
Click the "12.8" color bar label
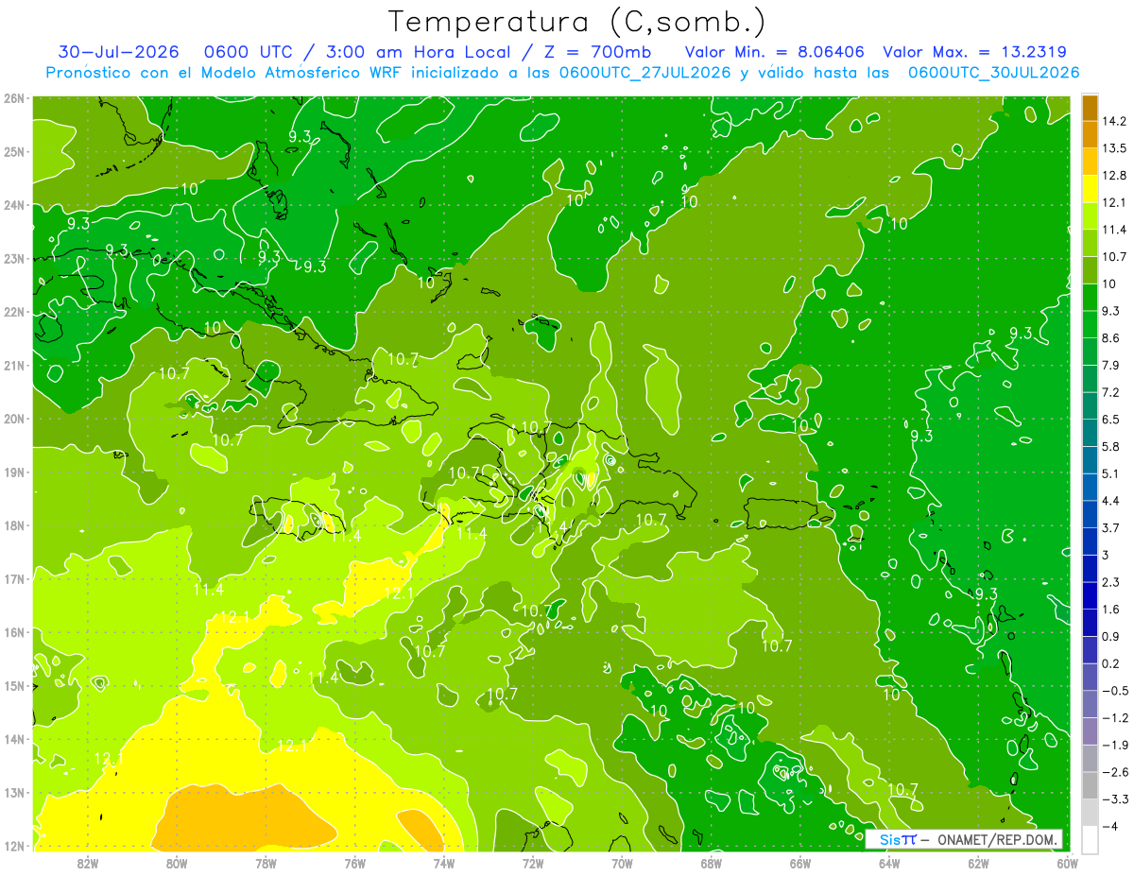point(1115,176)
